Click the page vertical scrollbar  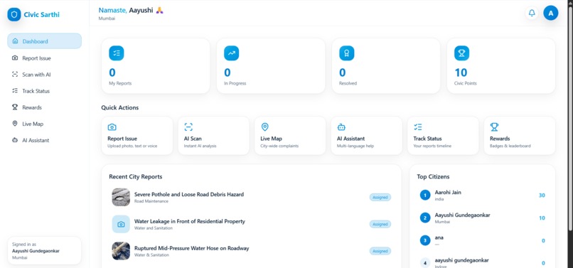(570, 117)
